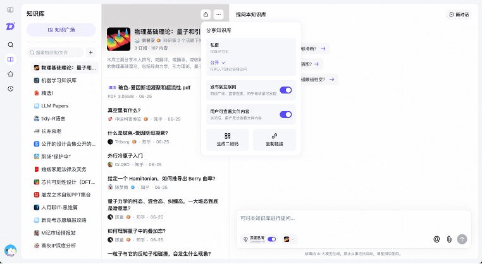Open the more options ellipsis menu
Image resolution: width=482 pixels, height=264 pixels.
pos(218,14)
